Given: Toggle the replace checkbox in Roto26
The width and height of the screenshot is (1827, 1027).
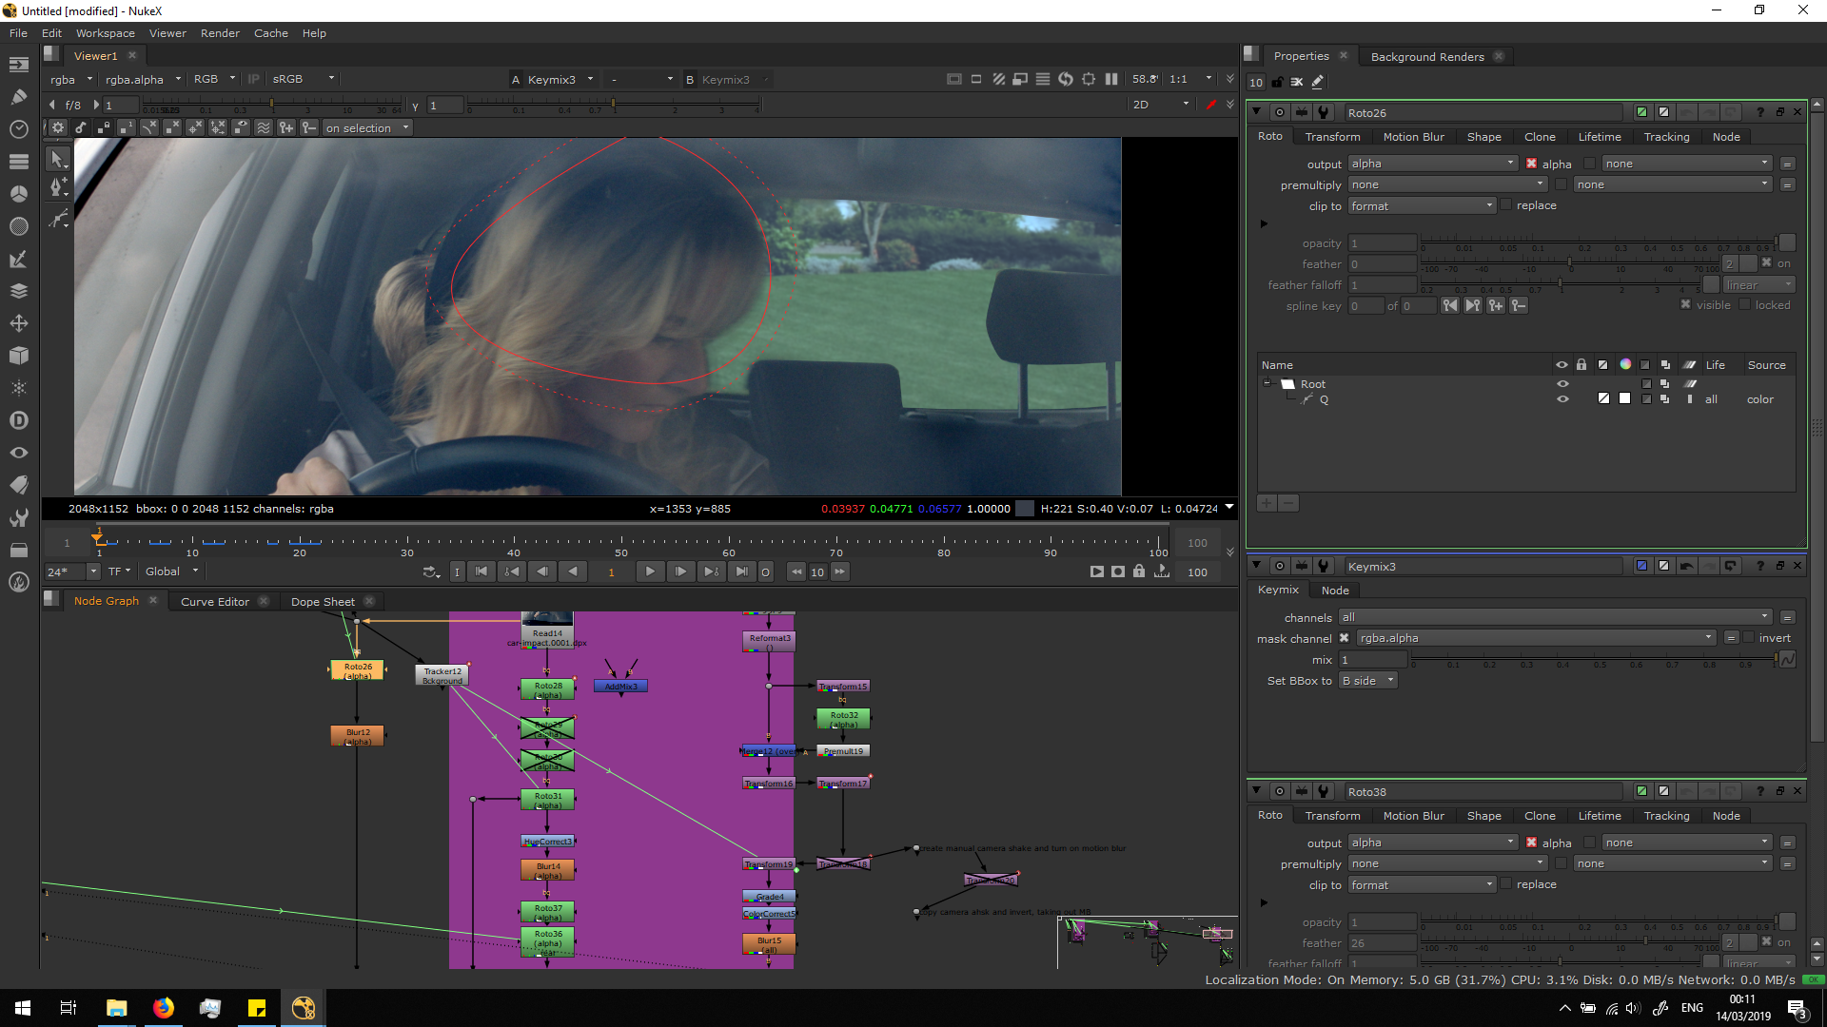Looking at the screenshot, I should tap(1506, 205).
